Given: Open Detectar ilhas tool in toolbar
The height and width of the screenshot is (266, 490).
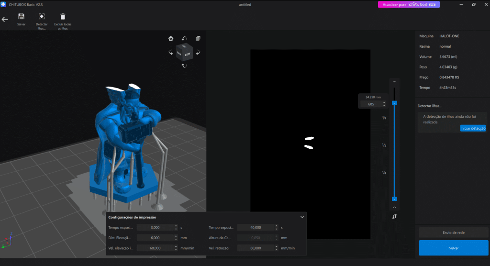Looking at the screenshot, I should [42, 21].
